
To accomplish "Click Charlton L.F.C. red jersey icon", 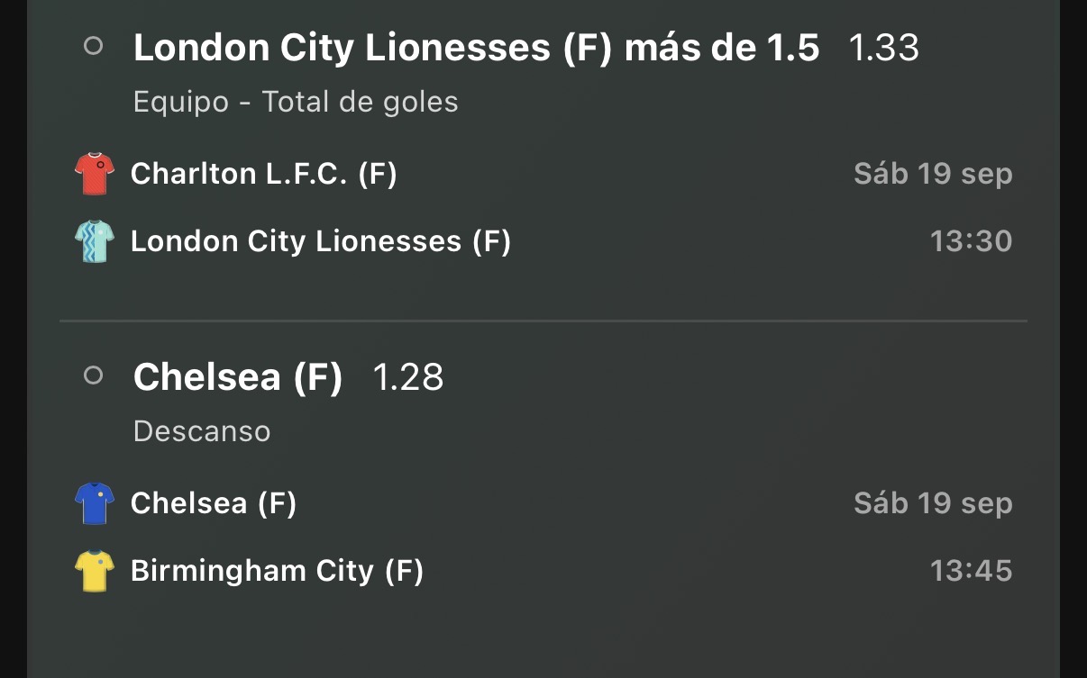I will [x=95, y=174].
